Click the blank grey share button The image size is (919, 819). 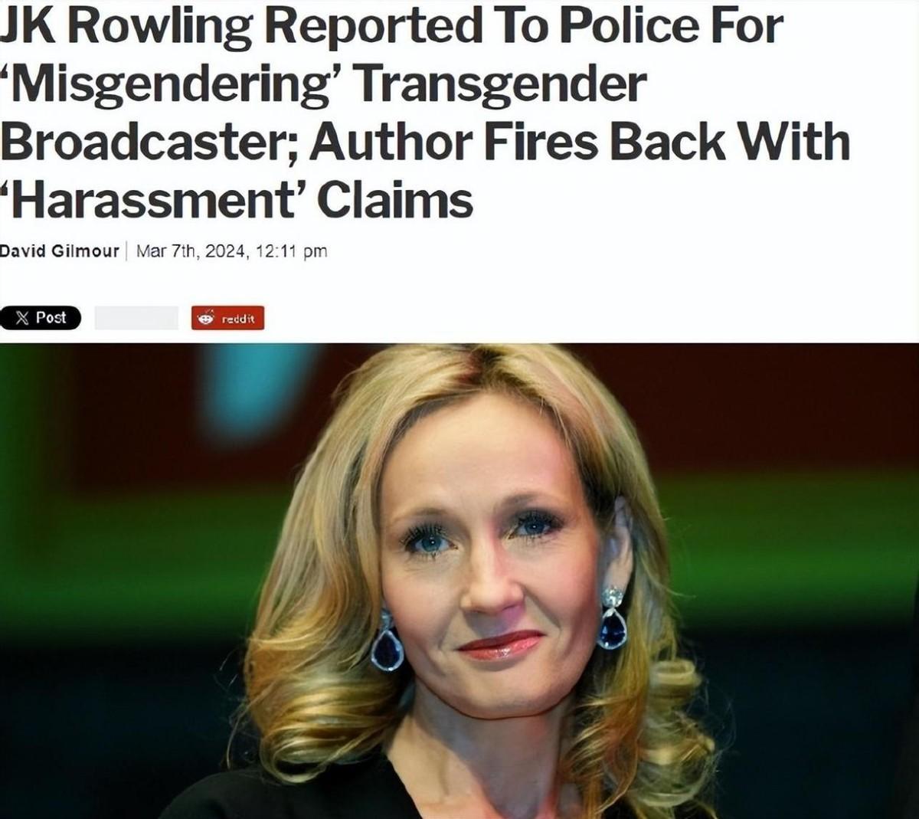(x=136, y=318)
